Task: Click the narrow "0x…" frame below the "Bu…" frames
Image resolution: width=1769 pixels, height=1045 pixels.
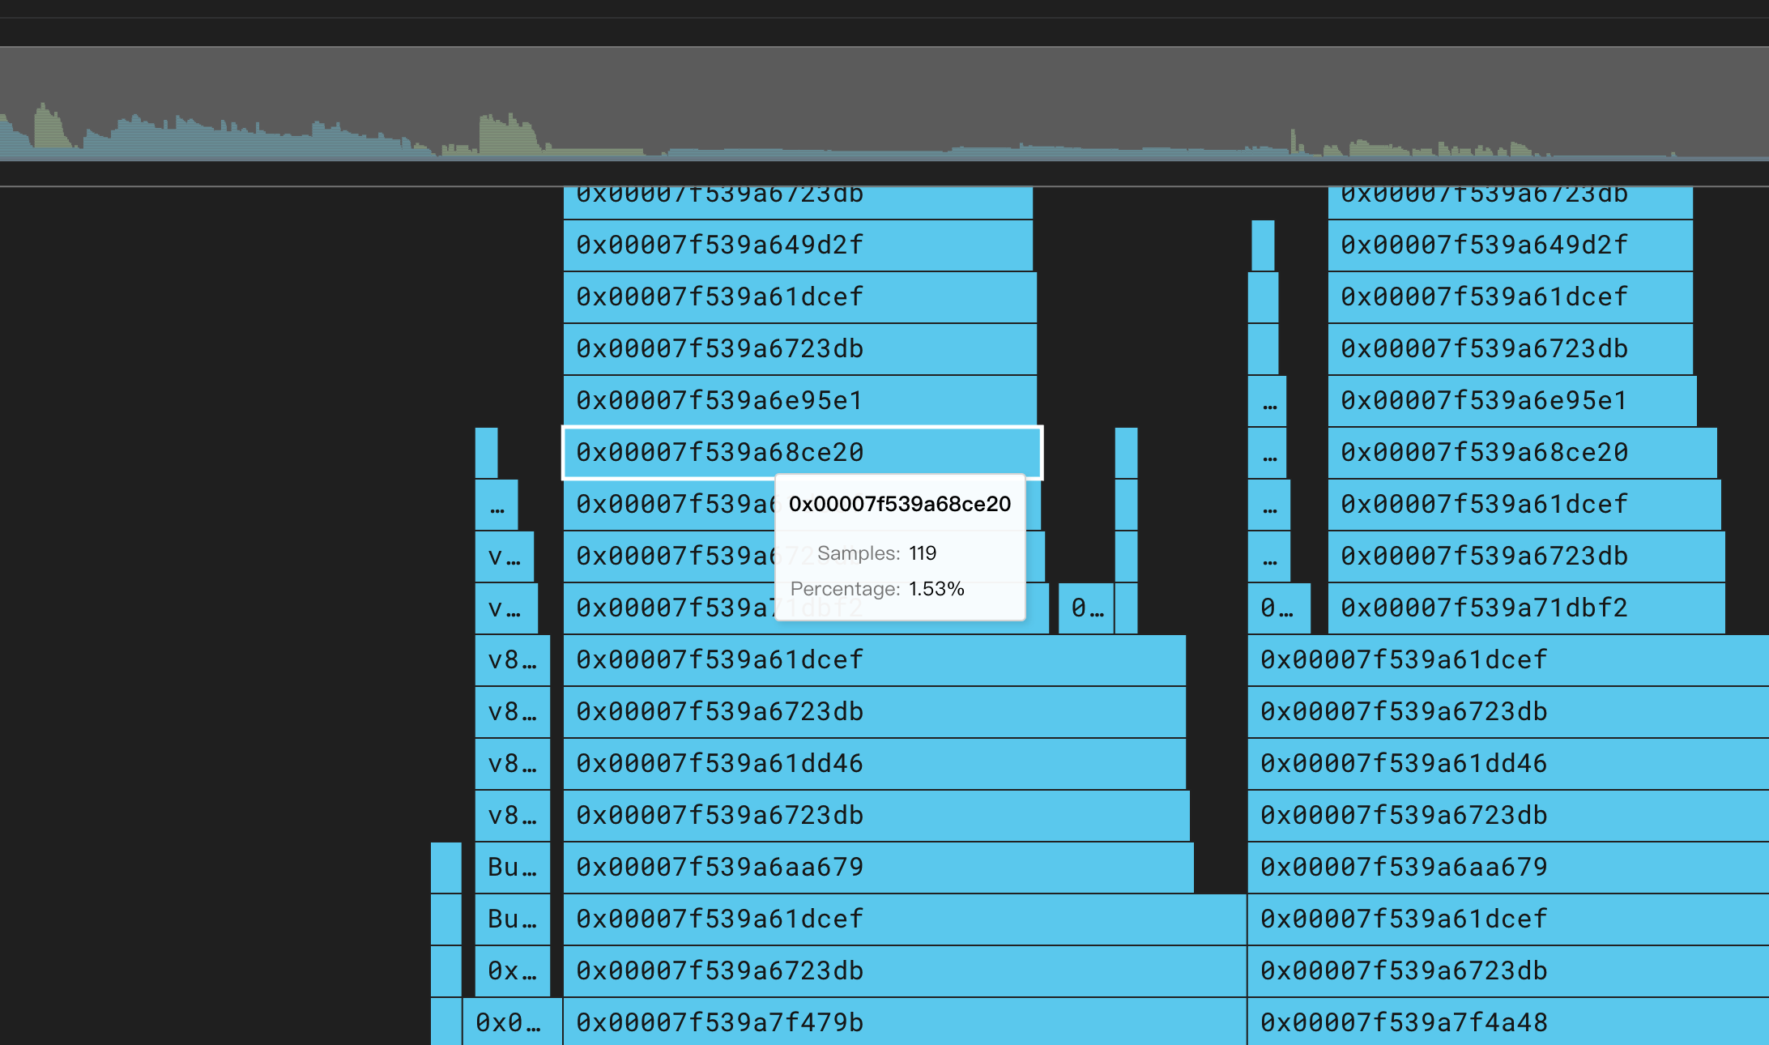Action: point(512,970)
